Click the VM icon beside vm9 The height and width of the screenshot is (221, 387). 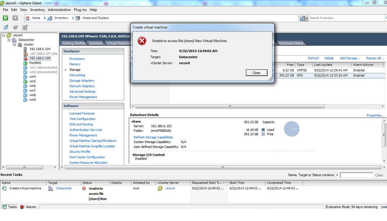[x=25, y=100]
